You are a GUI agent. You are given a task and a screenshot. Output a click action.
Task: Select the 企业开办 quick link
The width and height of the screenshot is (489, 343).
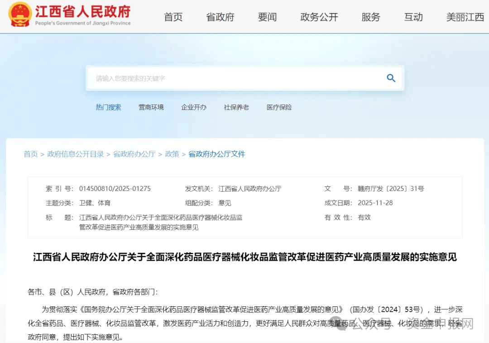(x=194, y=107)
